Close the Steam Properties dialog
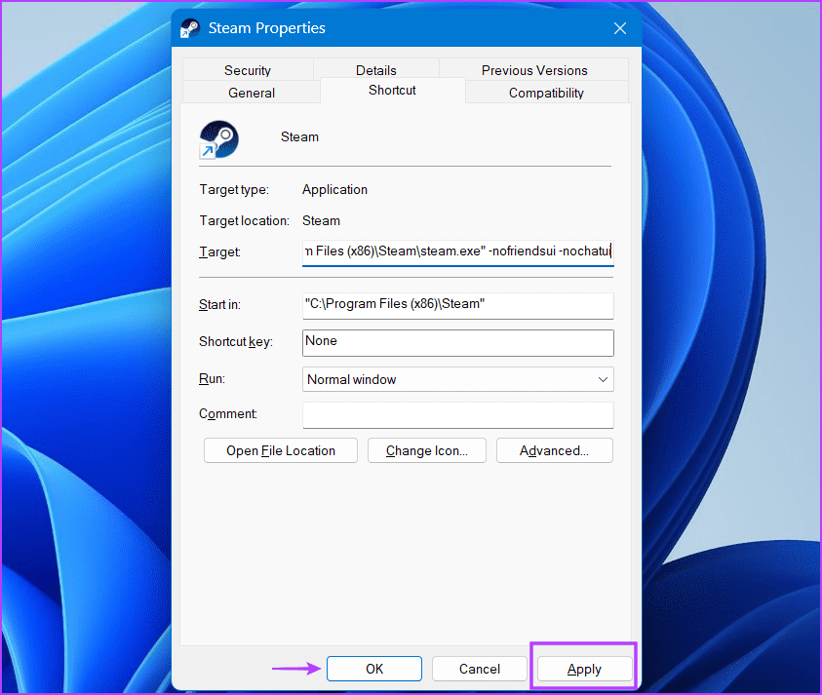 click(620, 28)
